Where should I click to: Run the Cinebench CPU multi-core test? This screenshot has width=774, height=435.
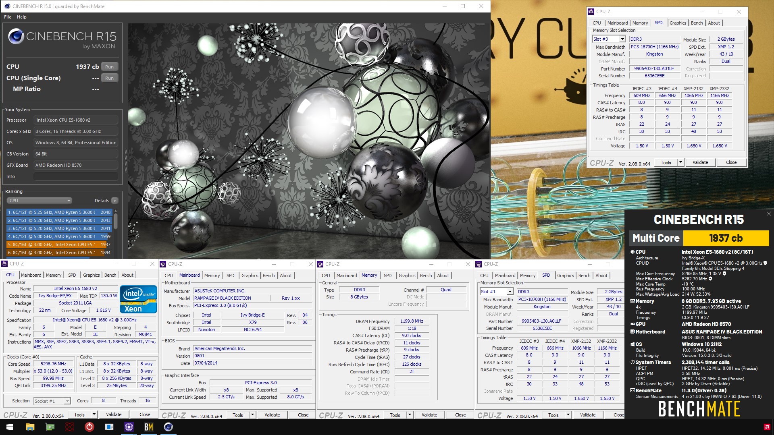click(x=110, y=67)
